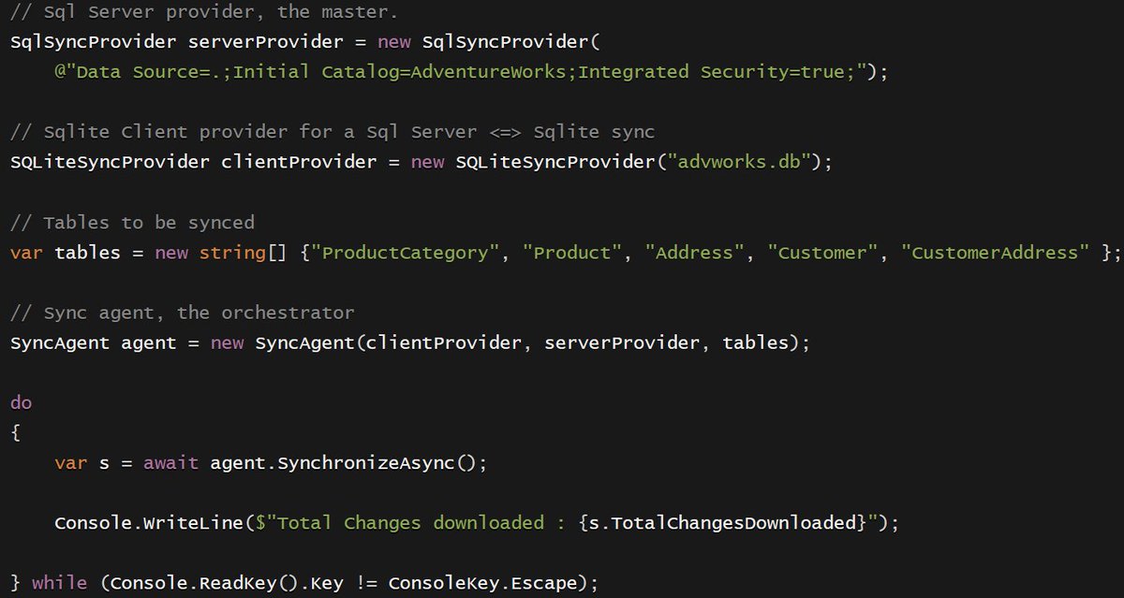Click the string "CustomerAddress"
Image resolution: width=1124 pixels, height=598 pixels.
click(x=995, y=253)
